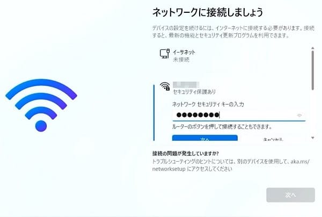The image size is (322, 217).
Task: Click the 接続の問題が発生していますか? heading
Action: (186, 153)
